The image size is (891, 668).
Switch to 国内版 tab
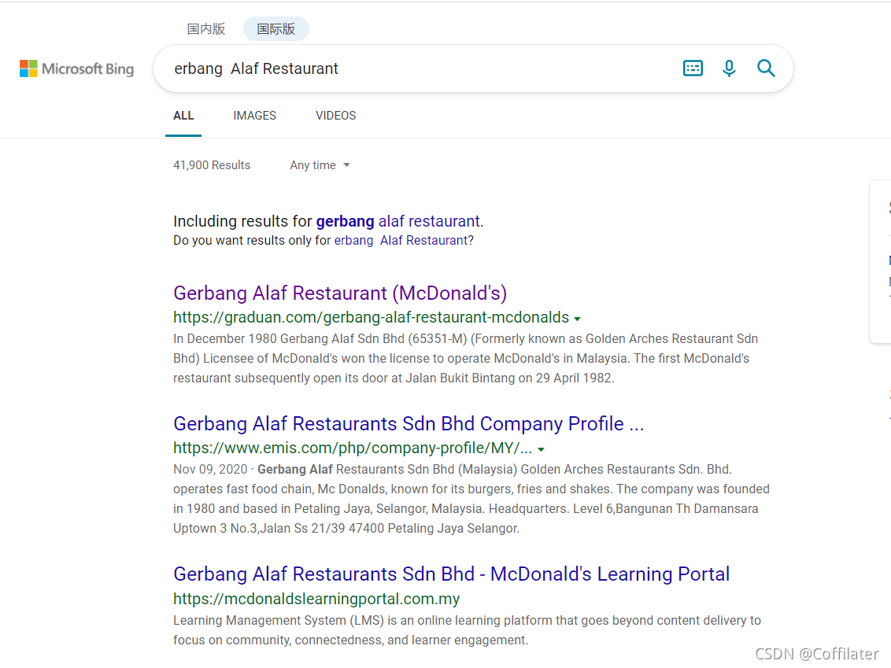pos(205,29)
